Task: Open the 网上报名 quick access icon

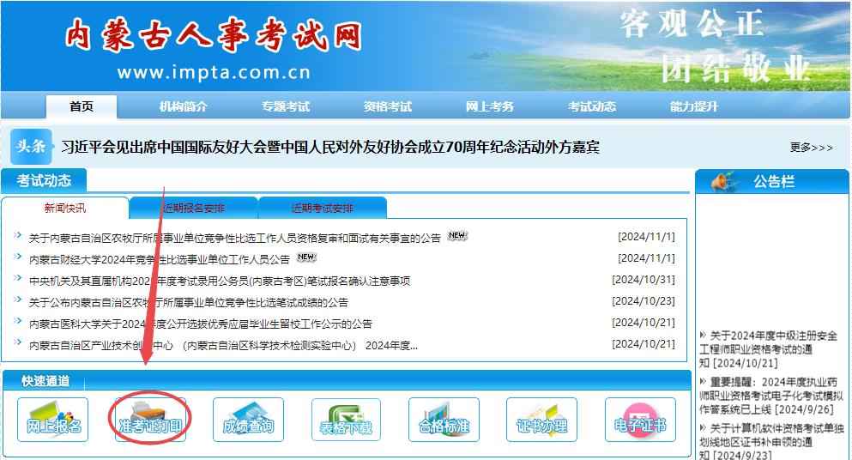Action: click(x=52, y=420)
